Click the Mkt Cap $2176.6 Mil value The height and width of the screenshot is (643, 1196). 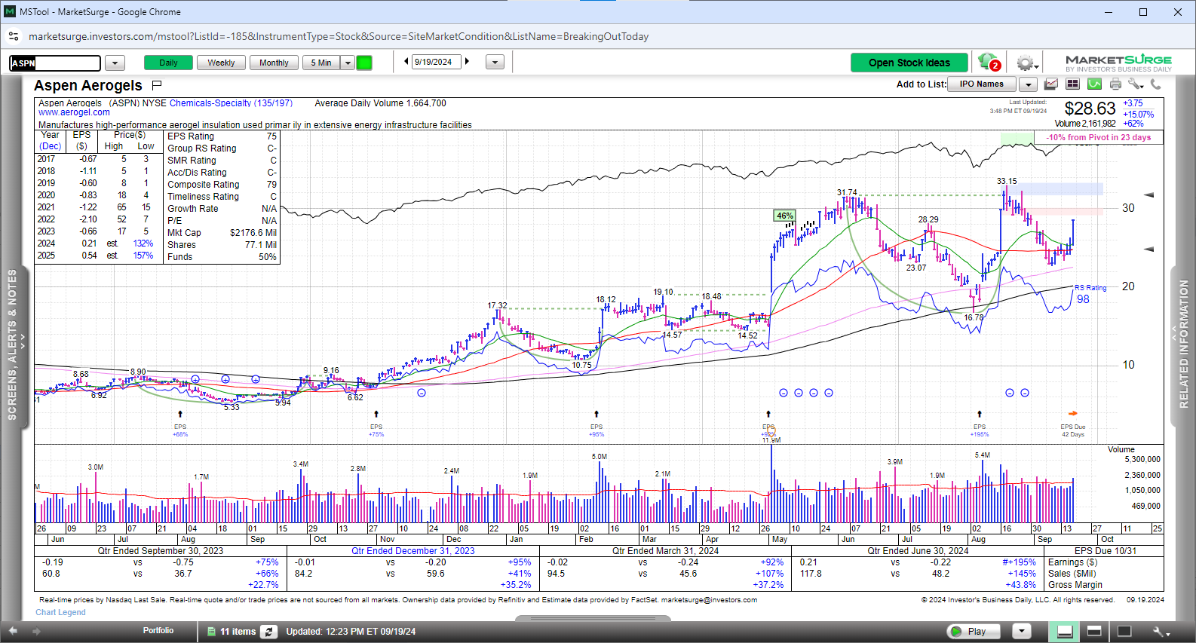coord(253,233)
